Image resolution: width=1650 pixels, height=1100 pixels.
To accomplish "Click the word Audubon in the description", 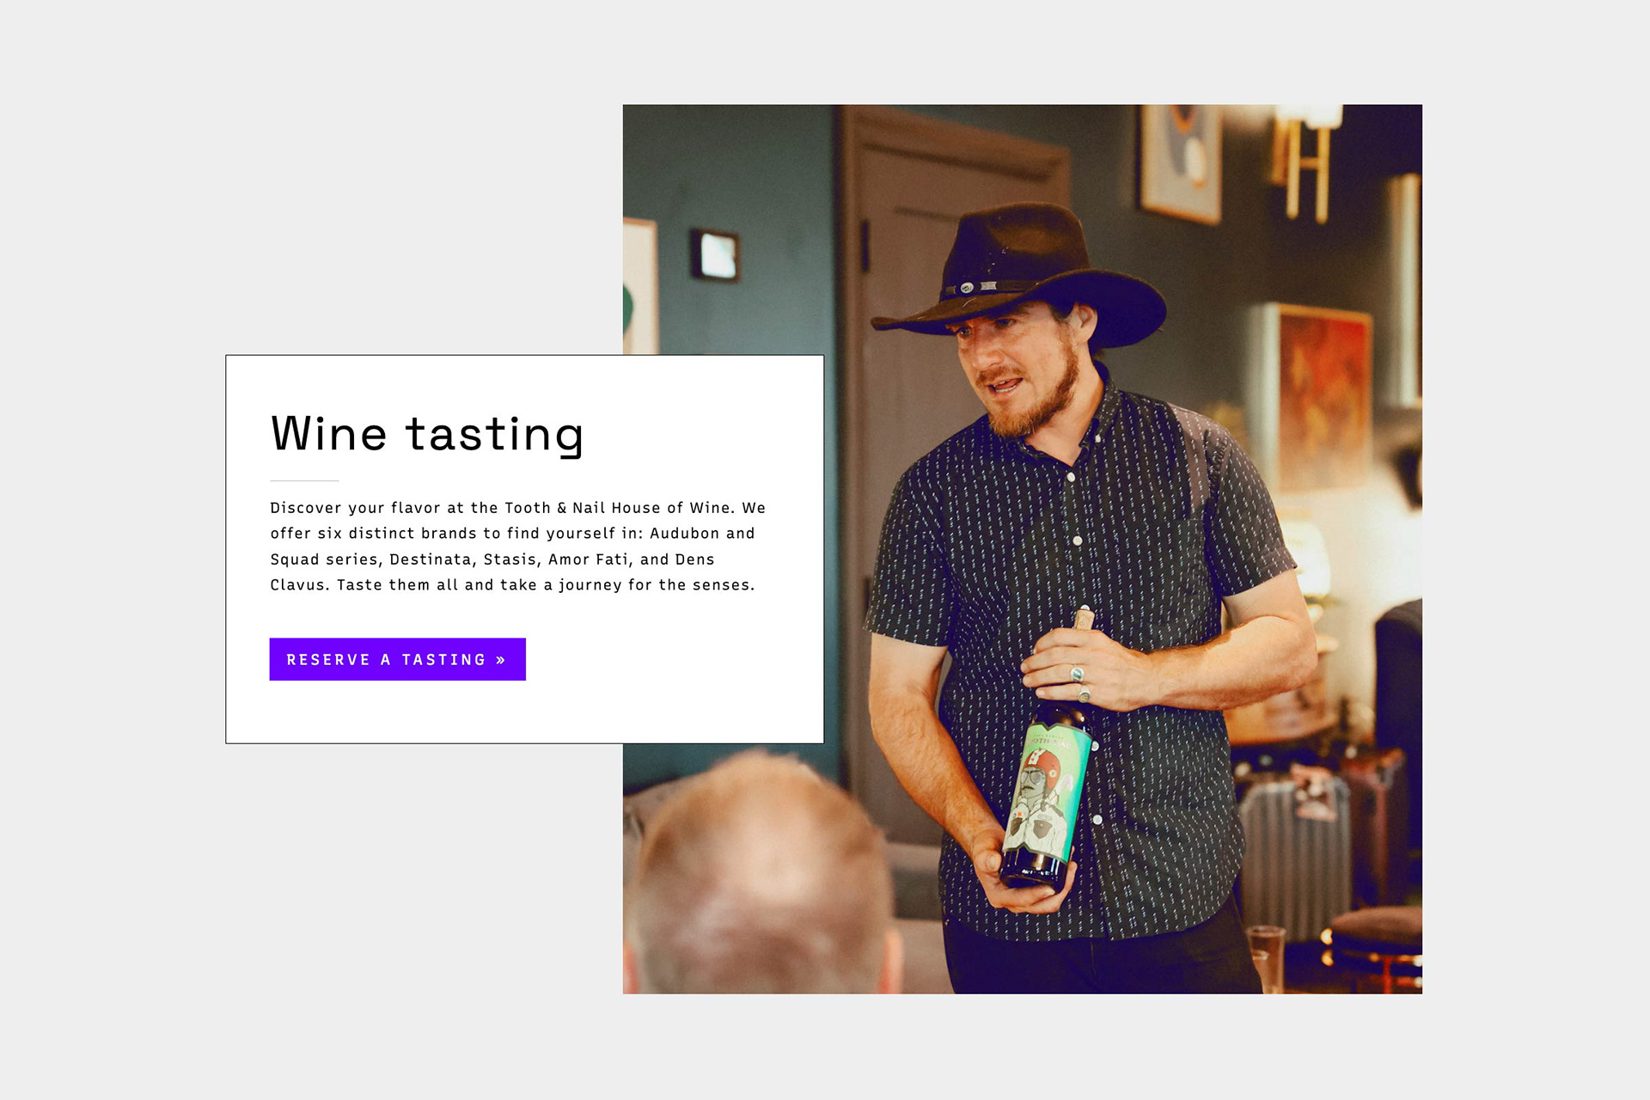I will (x=684, y=534).
